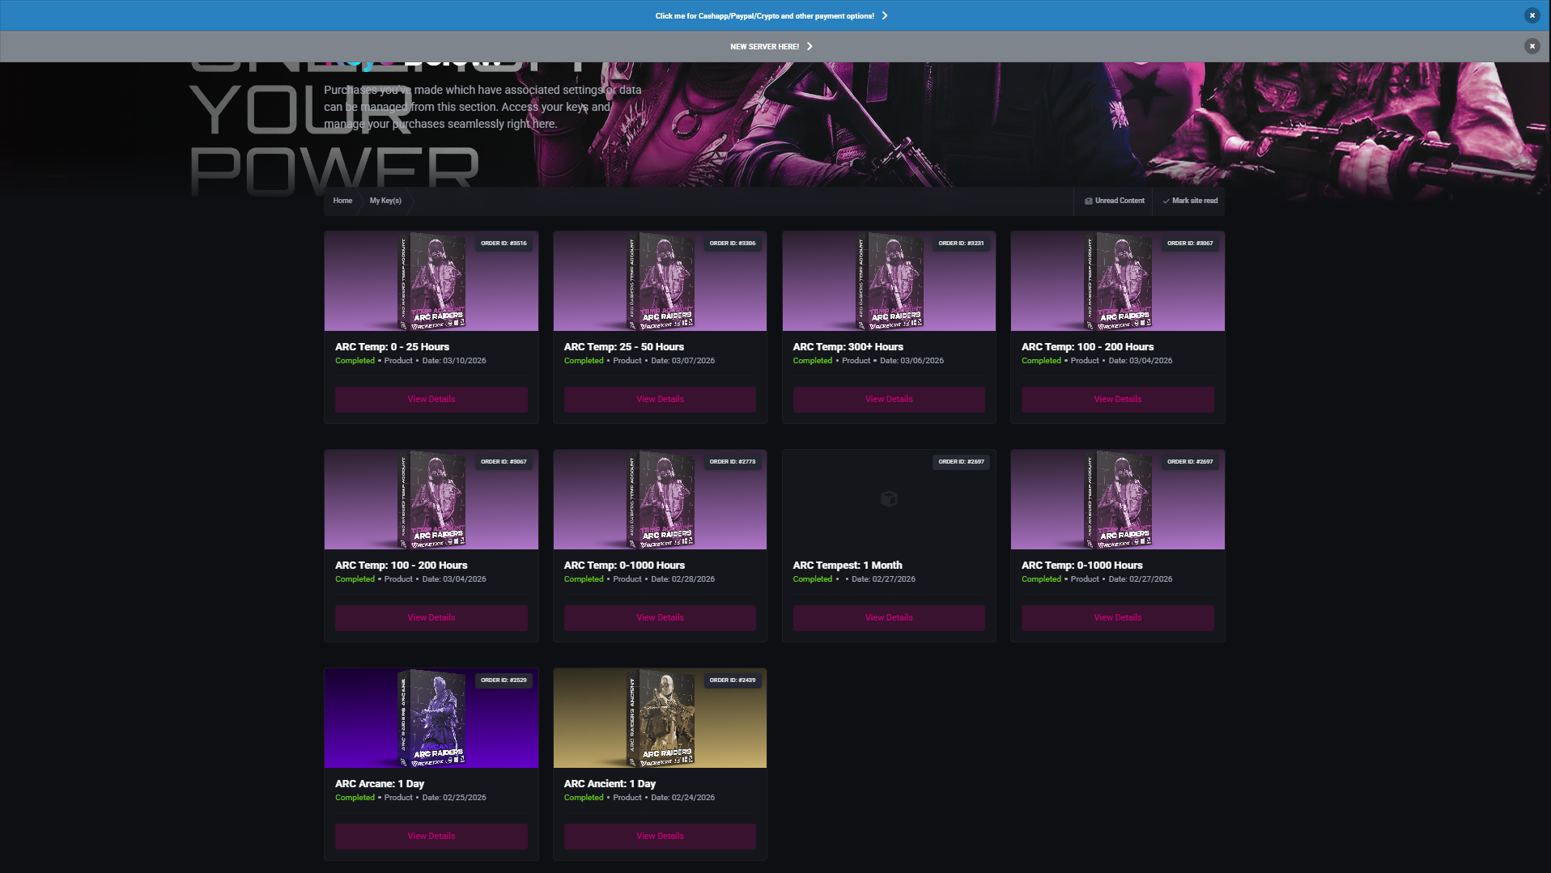Open the title ARC Ancient: 1 Day
Viewport: 1551px width, 873px height.
click(x=610, y=784)
